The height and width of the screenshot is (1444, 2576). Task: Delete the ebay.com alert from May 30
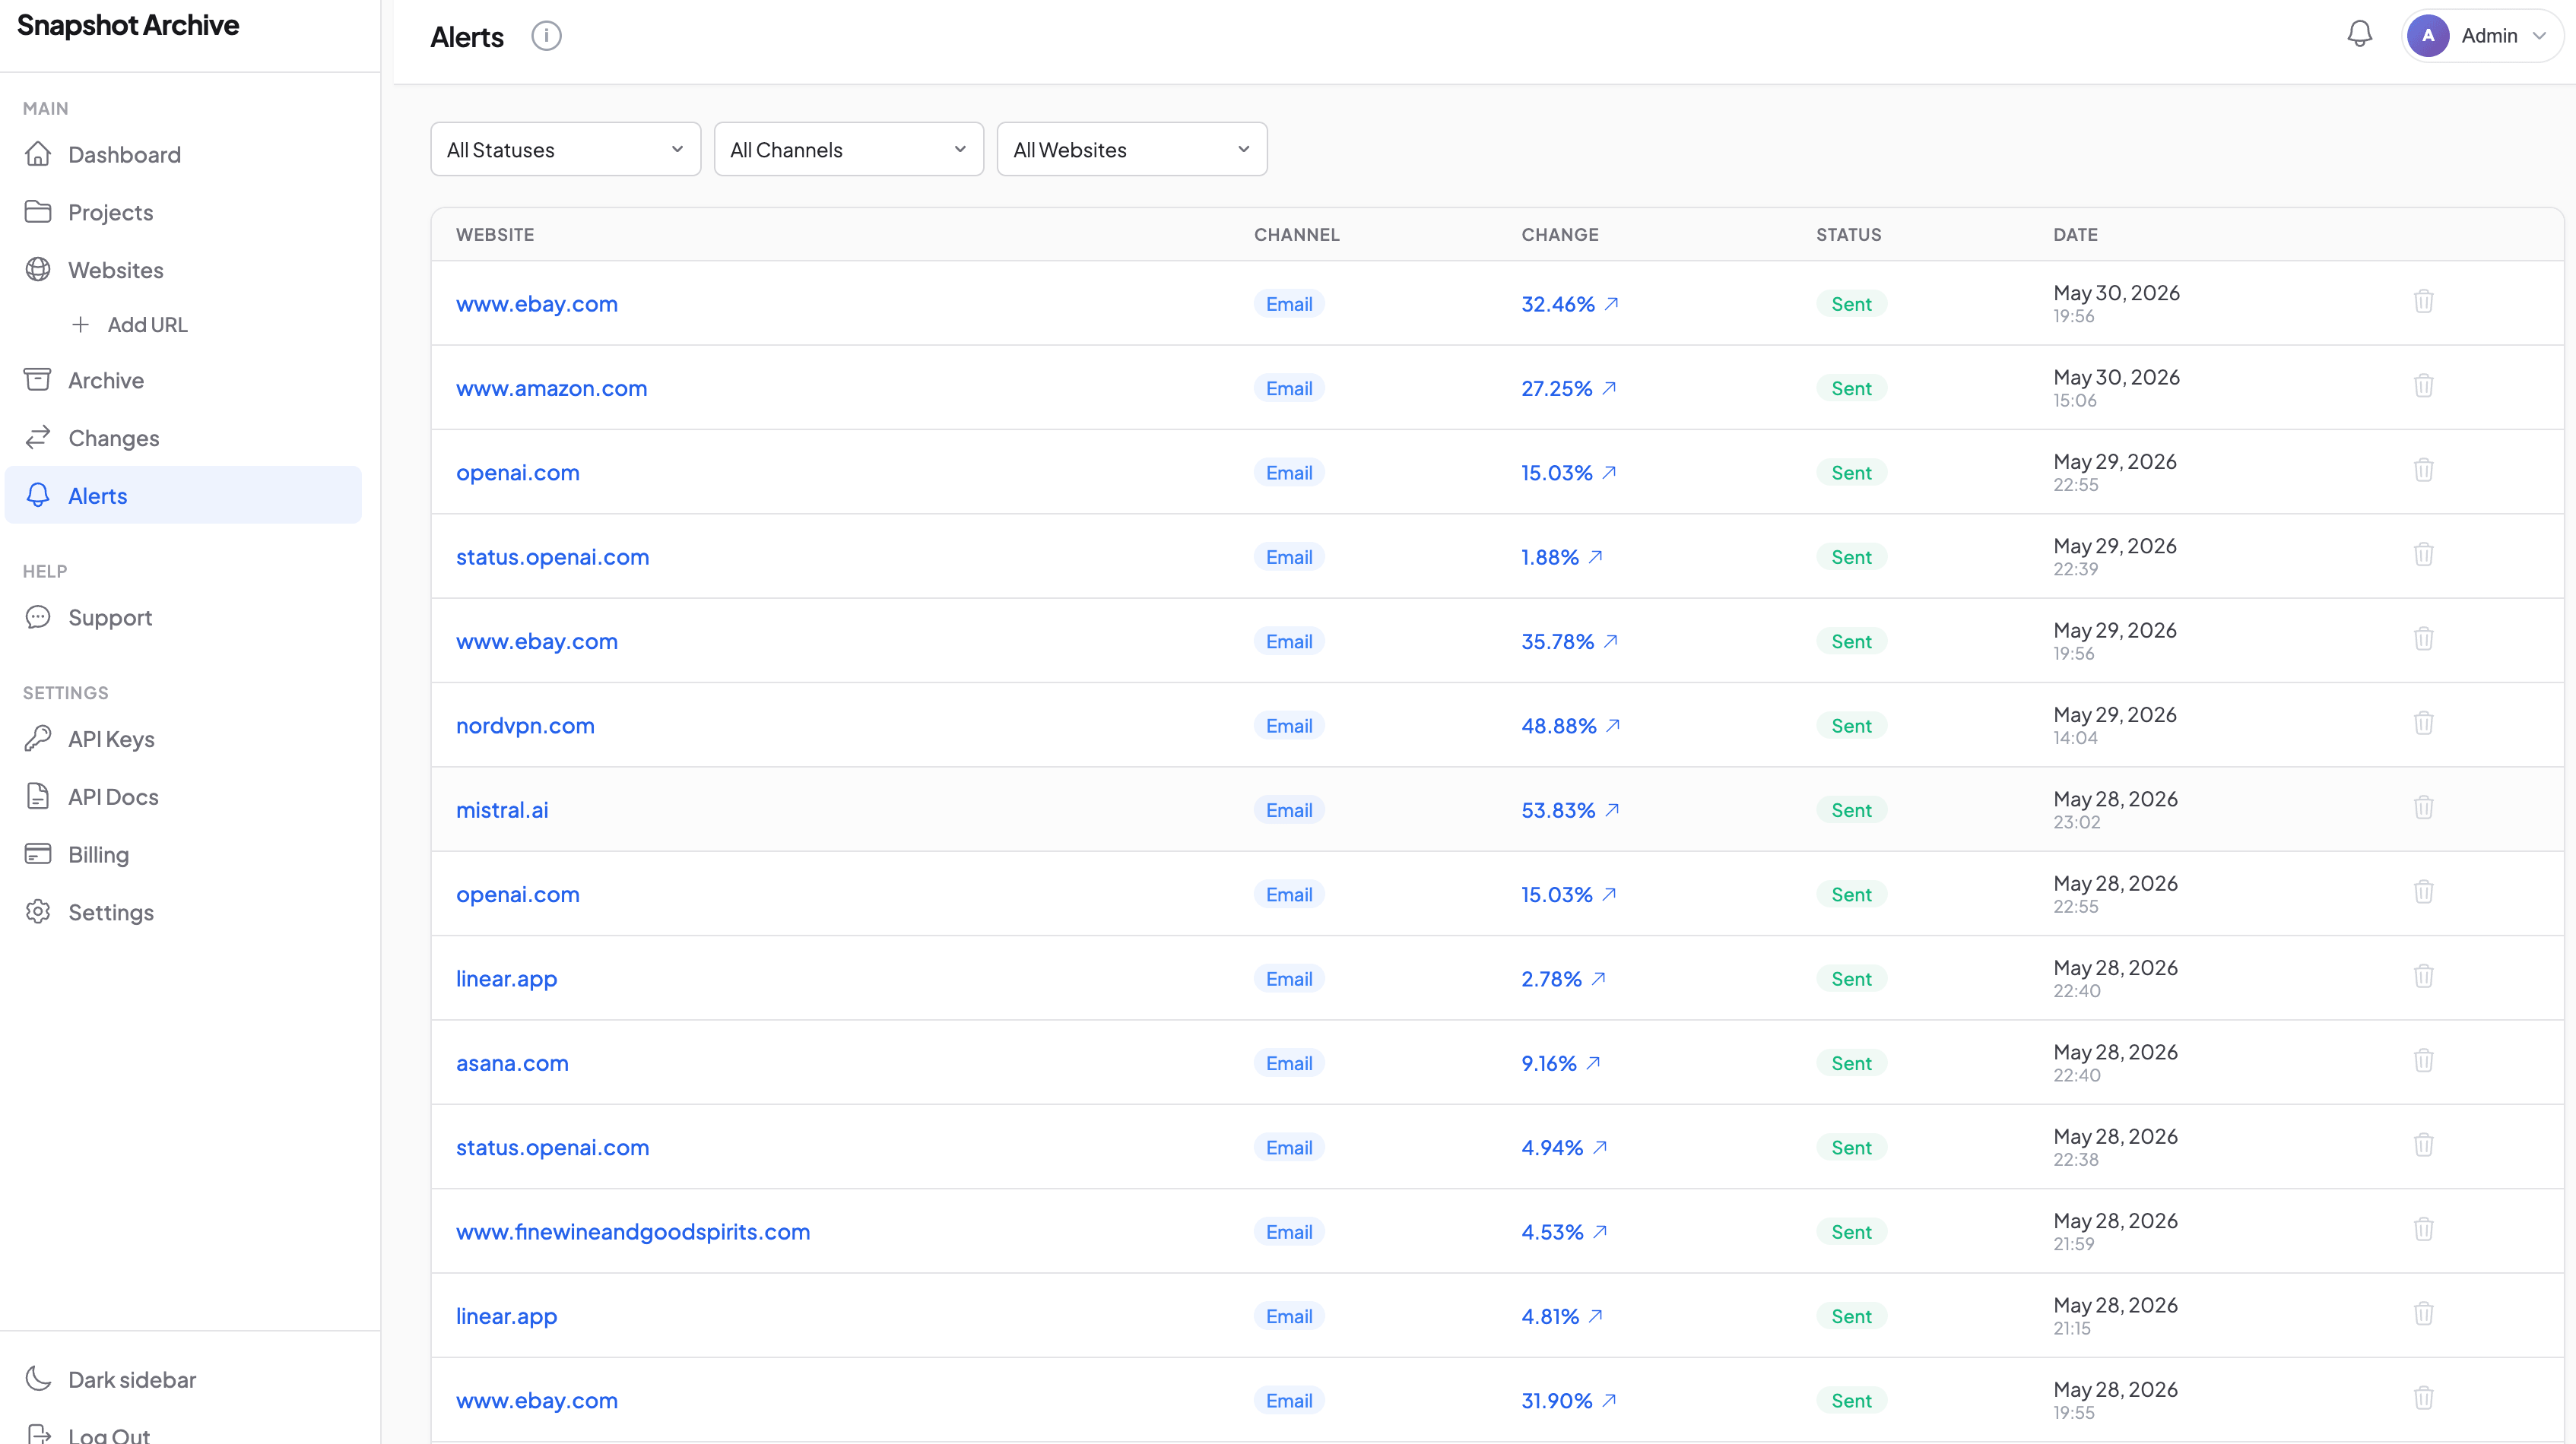[2423, 301]
